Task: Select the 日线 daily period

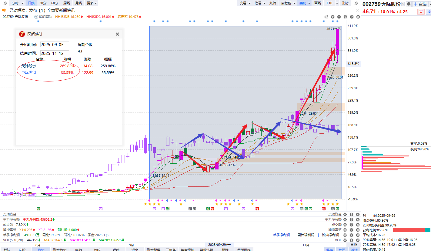Action: (x=31, y=3)
